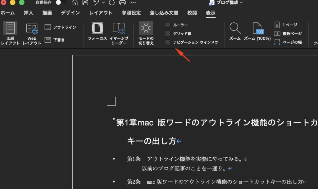
Task: Toggle the AutoSave (自動保存) switch
Action: (61, 3)
